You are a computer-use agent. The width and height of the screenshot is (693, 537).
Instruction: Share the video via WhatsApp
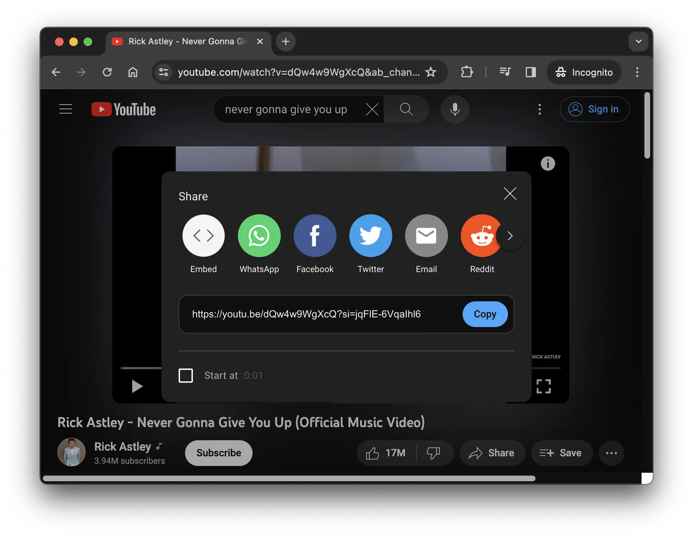[259, 236]
